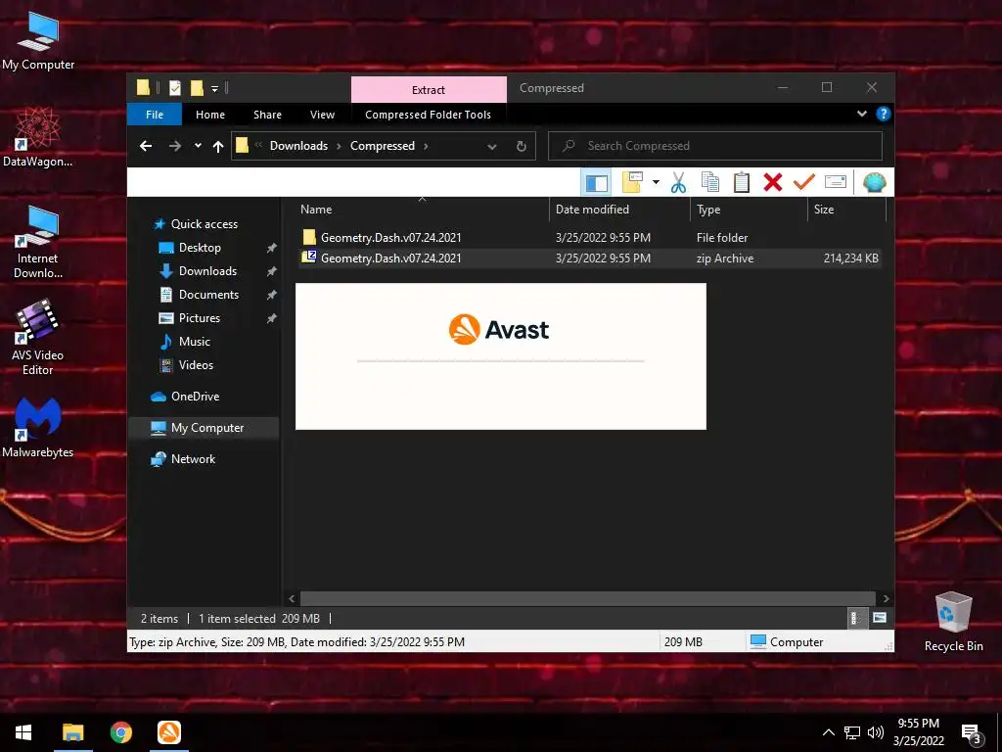Click Compressed in the address breadcrumb

383,146
